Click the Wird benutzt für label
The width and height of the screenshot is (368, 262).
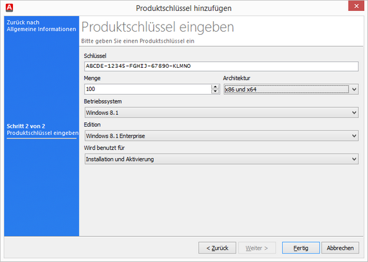104,148
